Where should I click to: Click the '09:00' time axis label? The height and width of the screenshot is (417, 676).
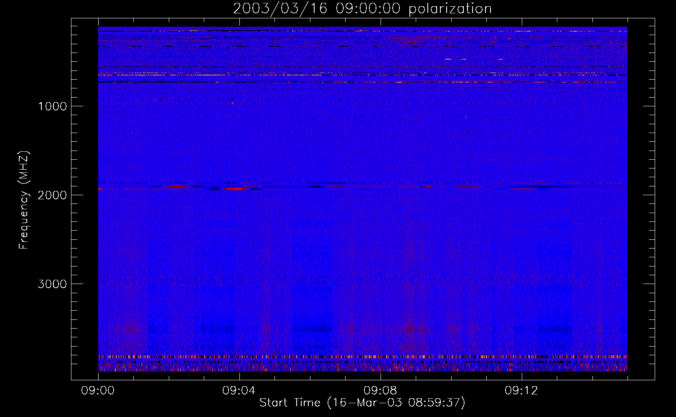(x=98, y=391)
